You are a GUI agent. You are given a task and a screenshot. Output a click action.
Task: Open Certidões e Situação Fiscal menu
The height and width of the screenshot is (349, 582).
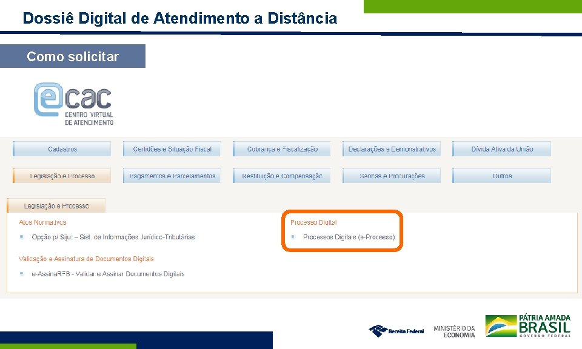click(172, 148)
